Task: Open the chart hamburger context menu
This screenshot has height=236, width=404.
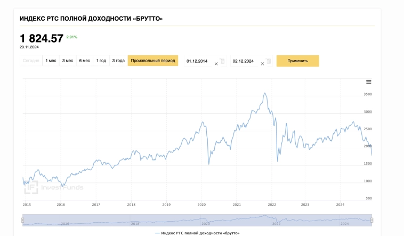Action: (368, 82)
